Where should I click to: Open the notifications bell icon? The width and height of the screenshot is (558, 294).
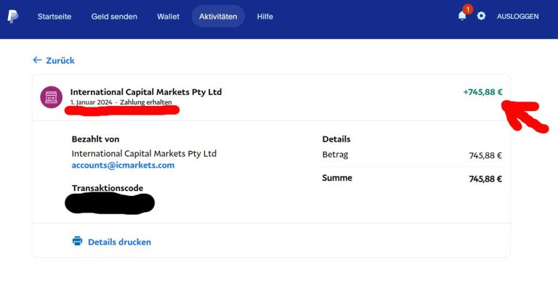[462, 16]
